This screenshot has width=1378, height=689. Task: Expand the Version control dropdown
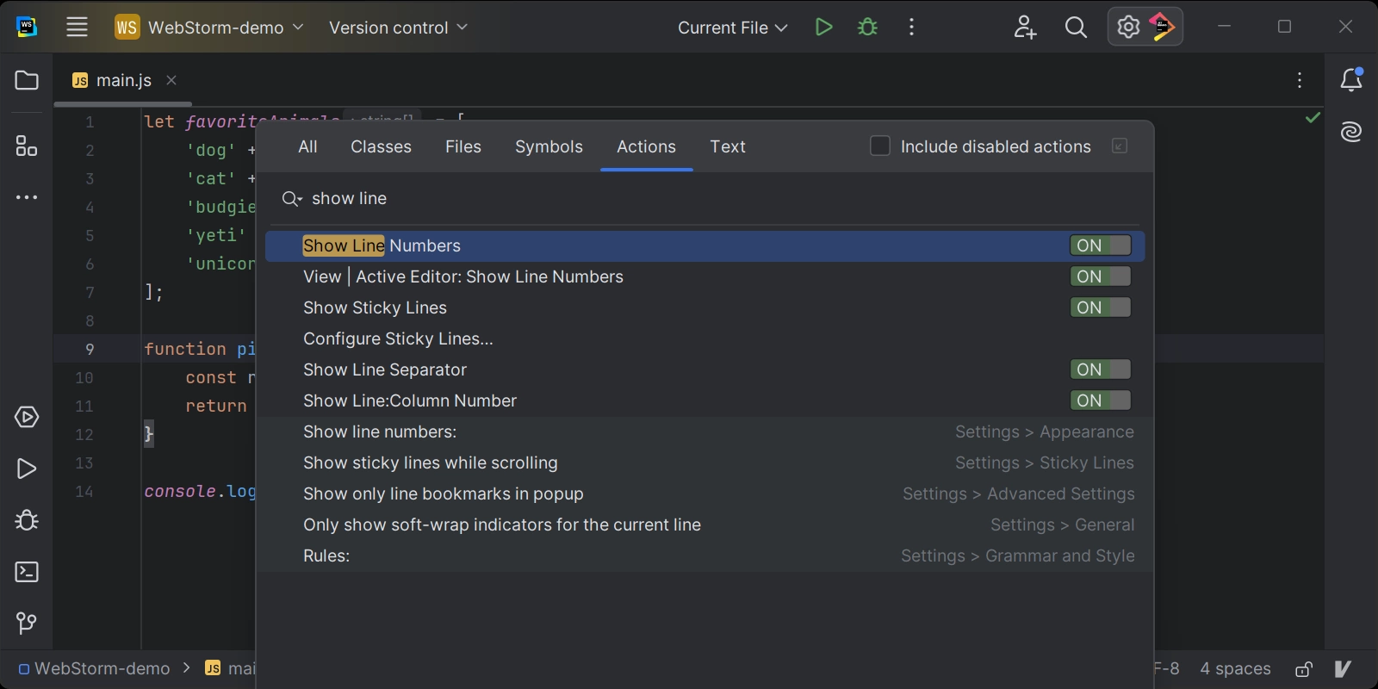[x=398, y=28]
